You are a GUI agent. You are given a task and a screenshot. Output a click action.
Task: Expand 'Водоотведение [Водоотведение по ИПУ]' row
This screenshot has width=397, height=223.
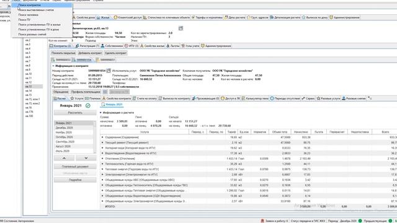pos(102,153)
